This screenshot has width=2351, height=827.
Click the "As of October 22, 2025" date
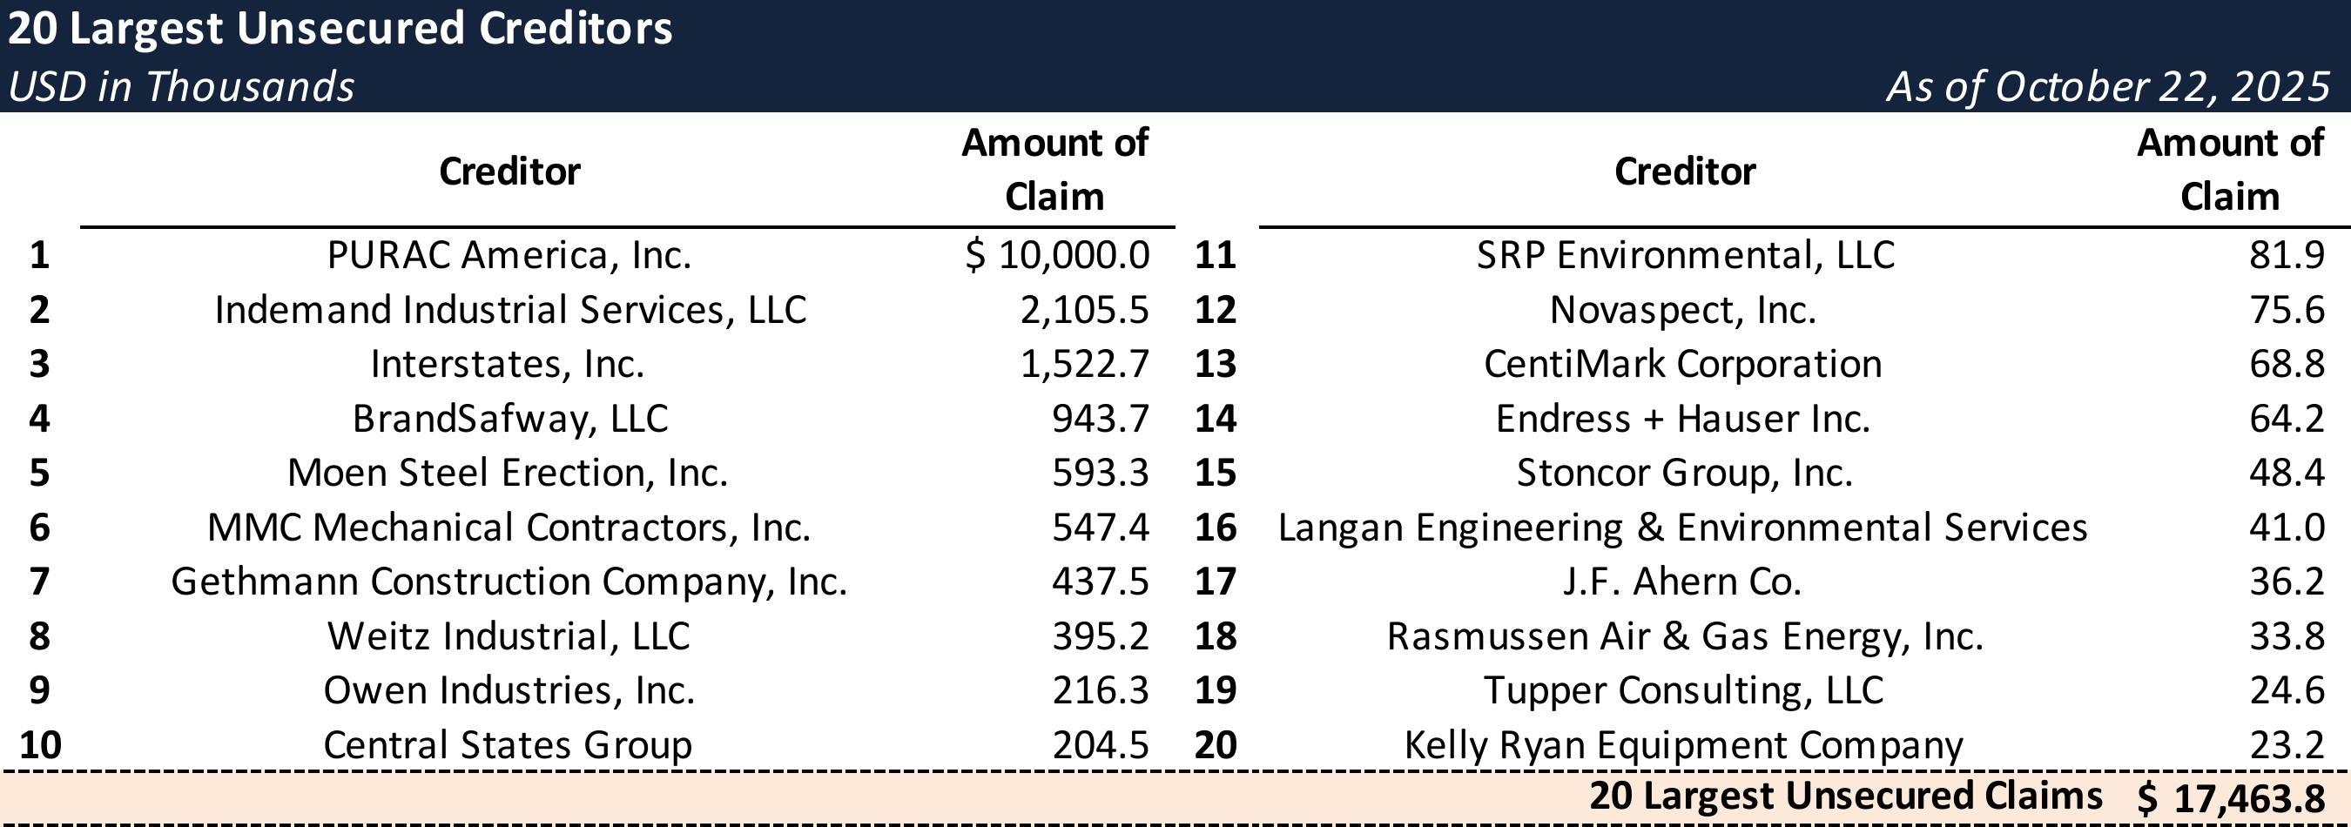(x=2108, y=87)
